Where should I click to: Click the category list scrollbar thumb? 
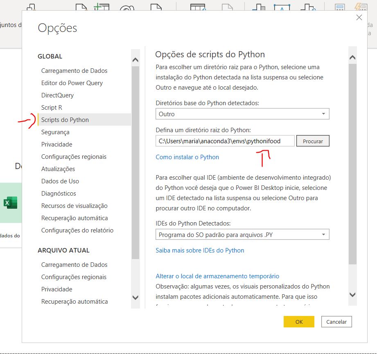click(x=135, y=163)
